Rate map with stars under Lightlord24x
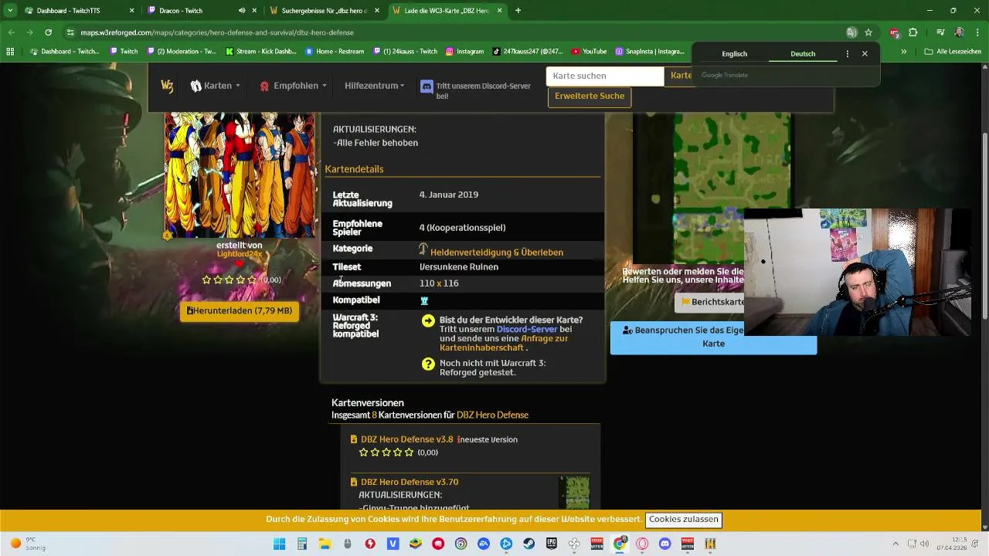The width and height of the screenshot is (989, 556). [229, 280]
